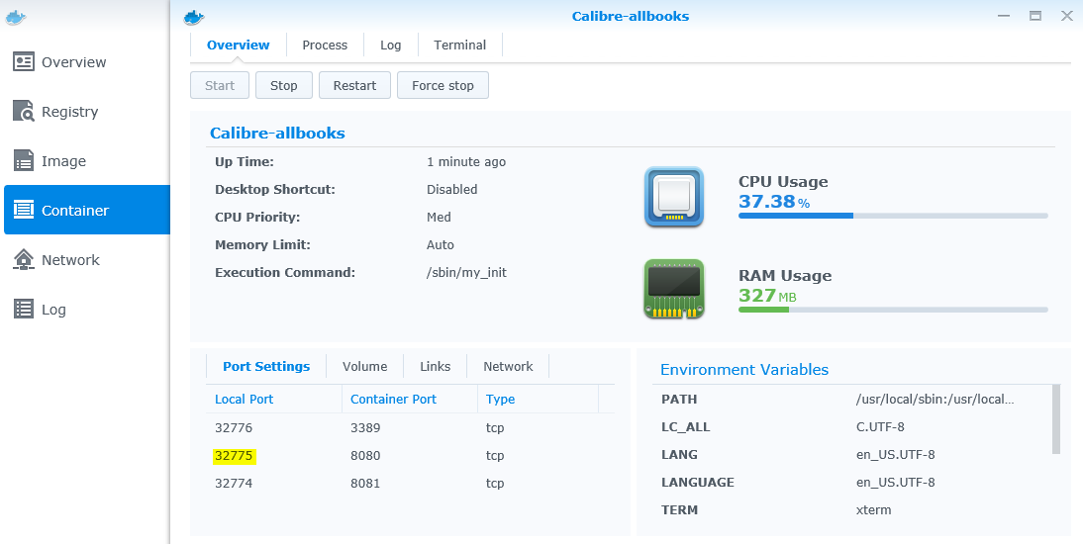1083x544 pixels.
Task: Click the Memory Limit 'Auto' value
Action: click(440, 244)
